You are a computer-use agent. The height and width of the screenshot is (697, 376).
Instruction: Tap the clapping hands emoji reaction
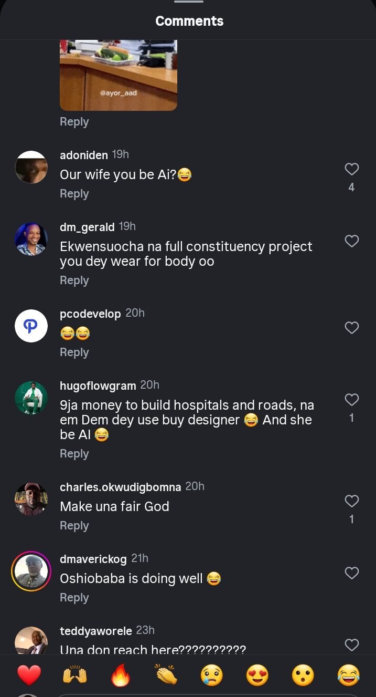166,675
